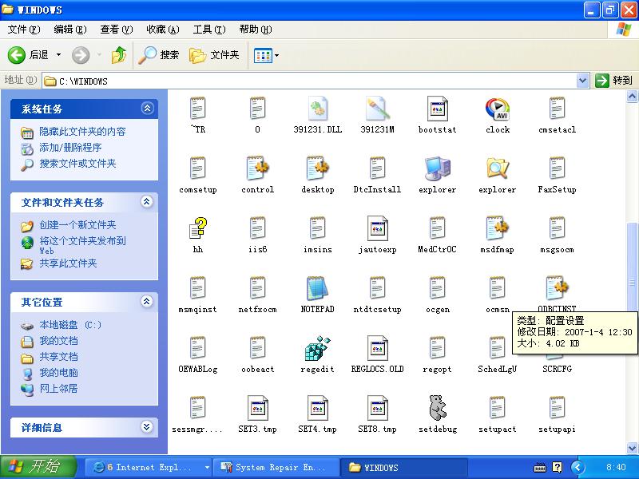The image size is (639, 479).
Task: Expand the address bar dropdown list
Action: click(x=583, y=81)
